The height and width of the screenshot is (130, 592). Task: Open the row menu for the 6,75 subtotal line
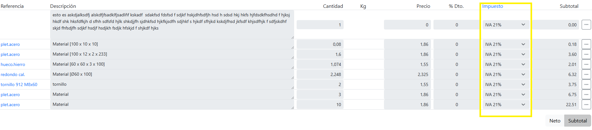pos(586,95)
